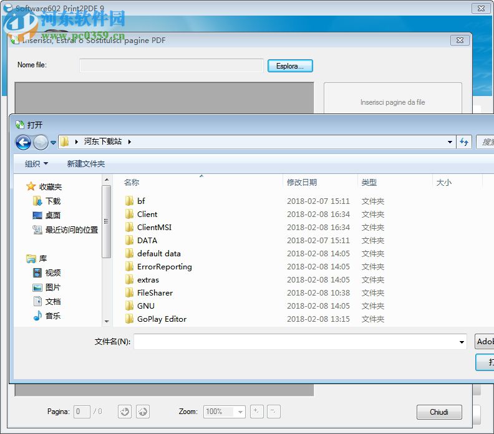This screenshot has height=434, width=494.
Task: Click rotate counterclockwise icon near Pagina
Action: click(x=125, y=412)
